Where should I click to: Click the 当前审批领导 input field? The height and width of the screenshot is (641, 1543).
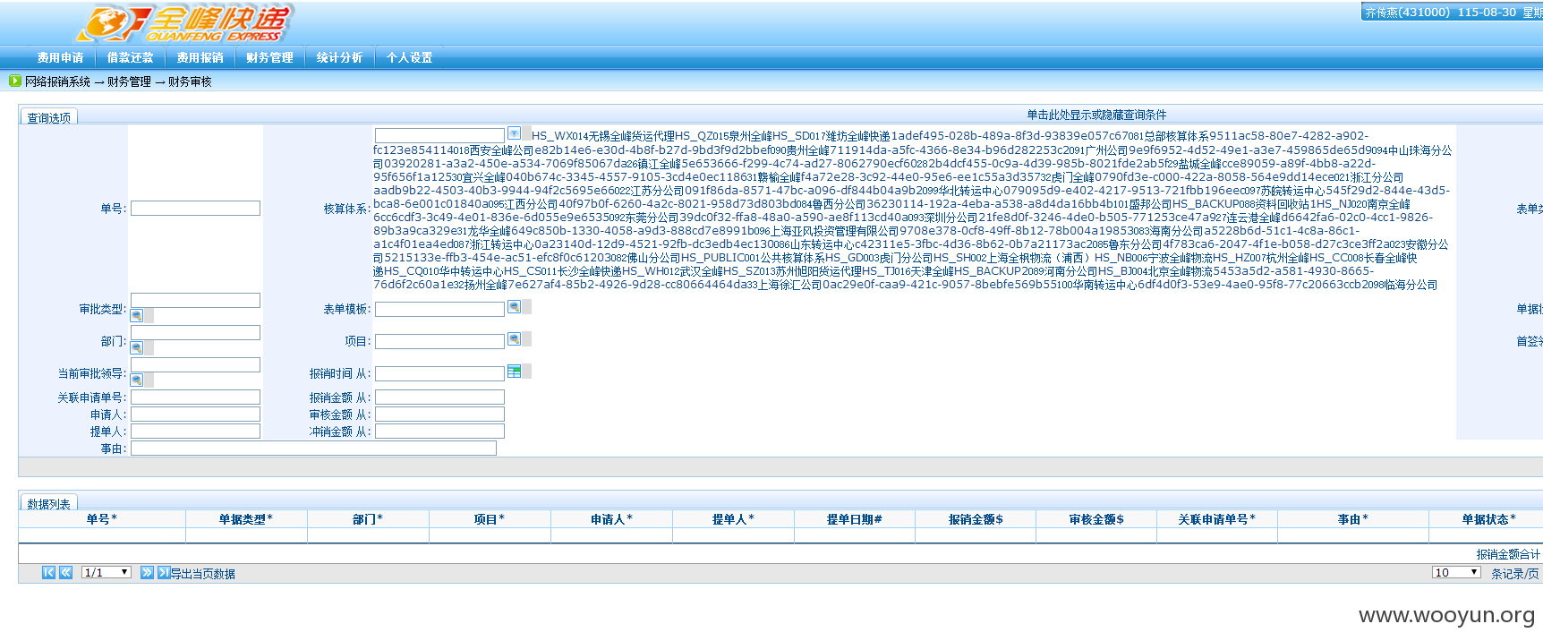(x=195, y=364)
